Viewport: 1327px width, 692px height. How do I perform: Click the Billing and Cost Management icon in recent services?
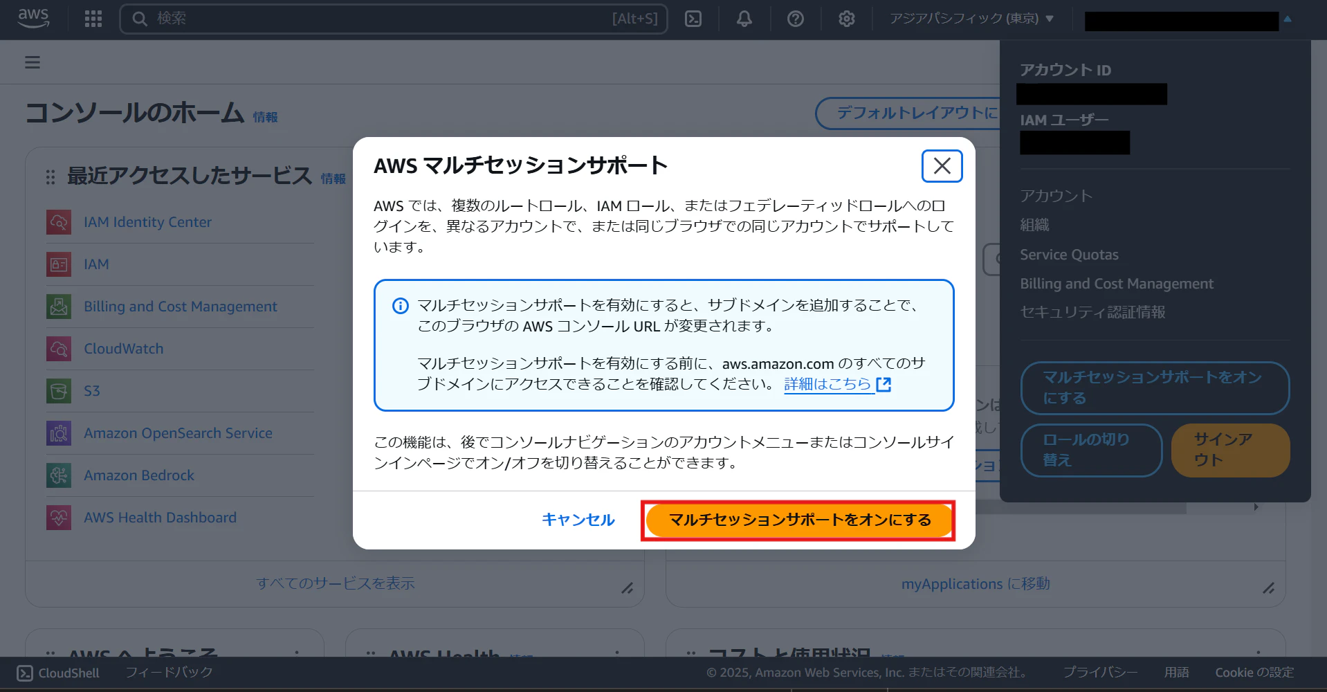click(59, 307)
